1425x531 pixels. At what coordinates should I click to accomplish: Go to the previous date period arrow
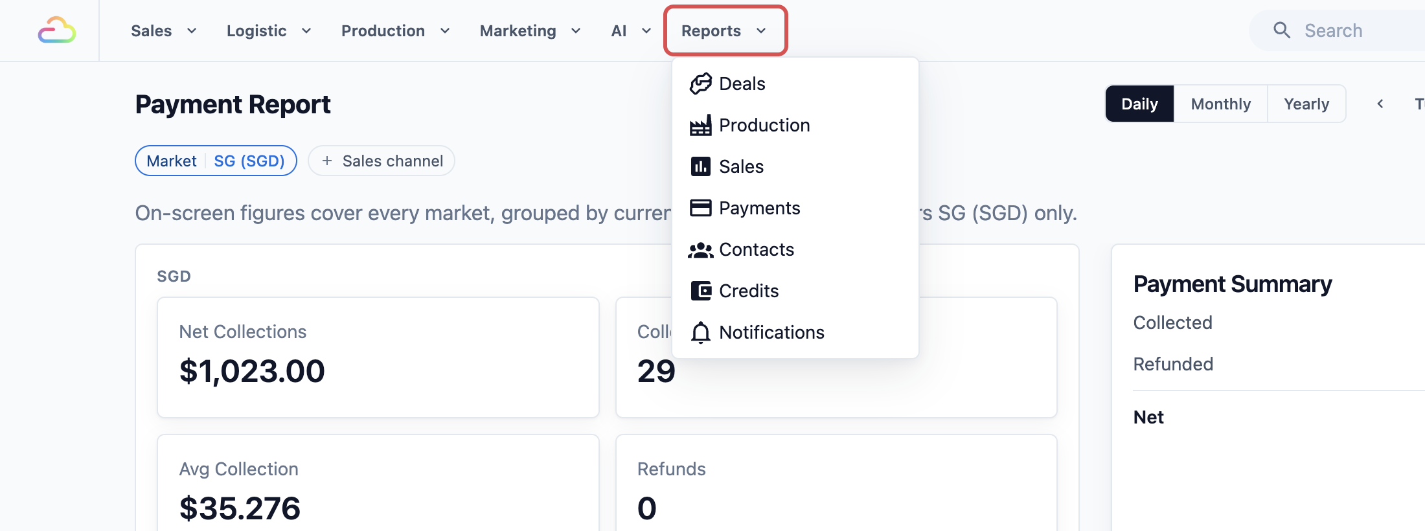point(1380,104)
